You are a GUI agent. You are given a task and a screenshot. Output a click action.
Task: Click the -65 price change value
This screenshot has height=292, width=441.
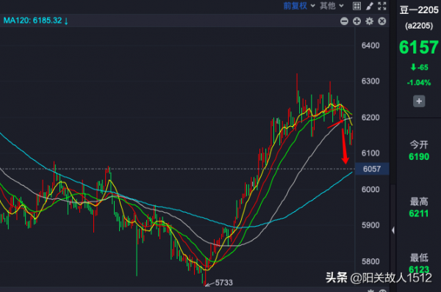click(x=420, y=67)
